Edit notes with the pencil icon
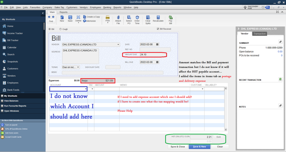The image size is (286, 152). (281, 105)
